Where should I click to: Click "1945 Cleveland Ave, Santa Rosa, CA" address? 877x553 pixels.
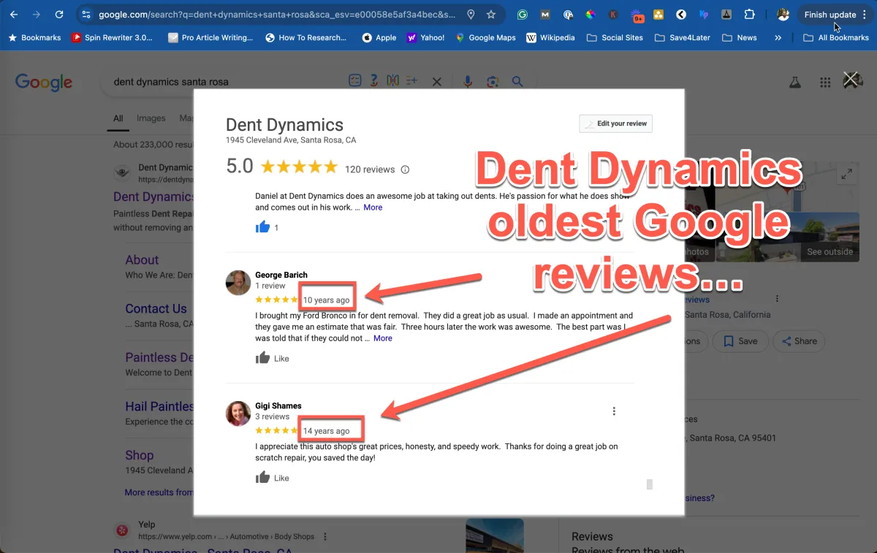click(291, 140)
